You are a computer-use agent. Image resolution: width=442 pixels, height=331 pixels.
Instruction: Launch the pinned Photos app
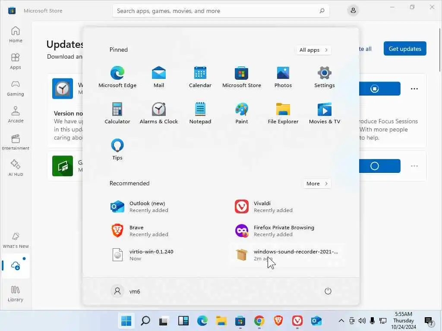click(283, 77)
